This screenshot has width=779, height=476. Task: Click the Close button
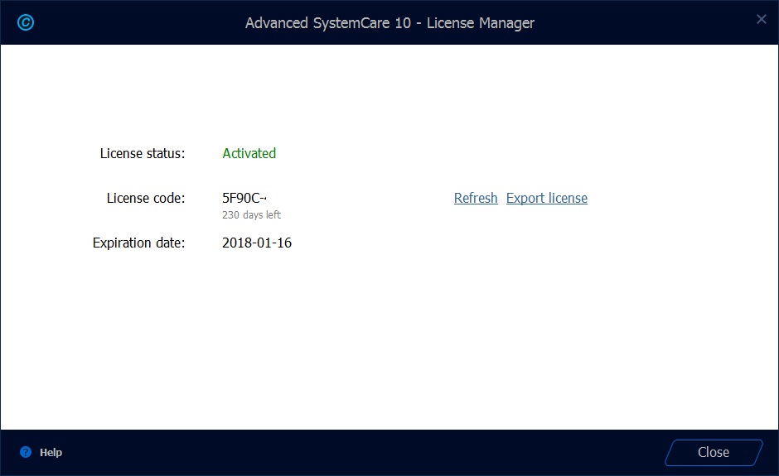[x=714, y=452]
